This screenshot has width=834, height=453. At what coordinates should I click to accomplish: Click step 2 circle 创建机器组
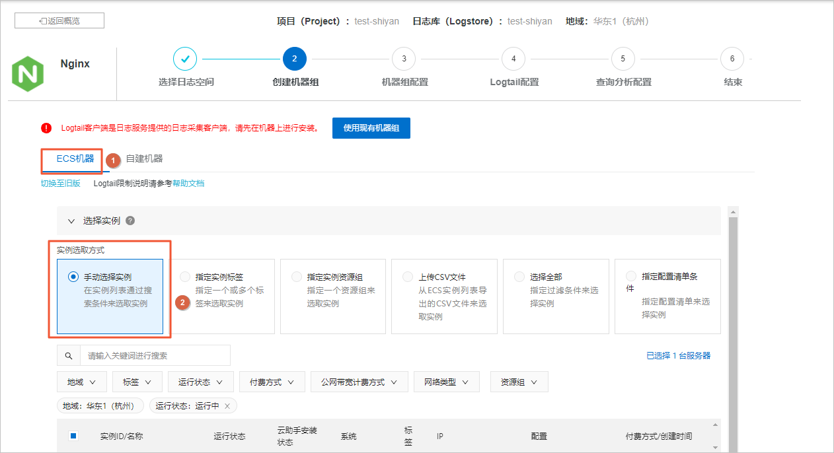[x=294, y=59]
